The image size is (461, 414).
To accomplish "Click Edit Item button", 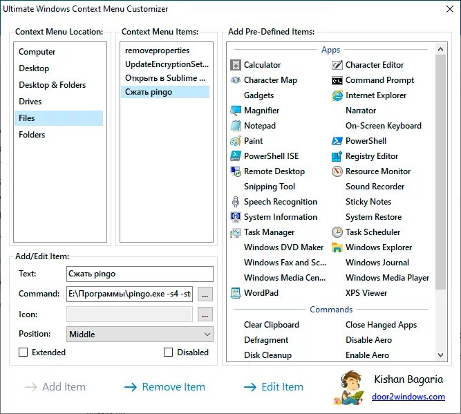I will (x=274, y=387).
